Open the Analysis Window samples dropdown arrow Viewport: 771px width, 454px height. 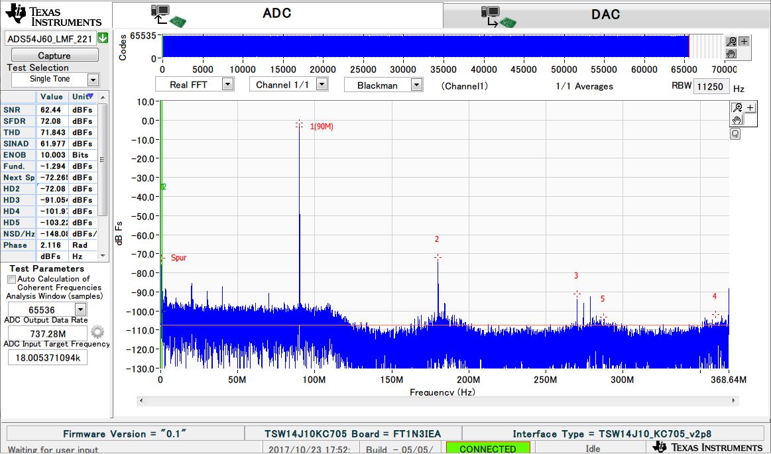pos(81,309)
